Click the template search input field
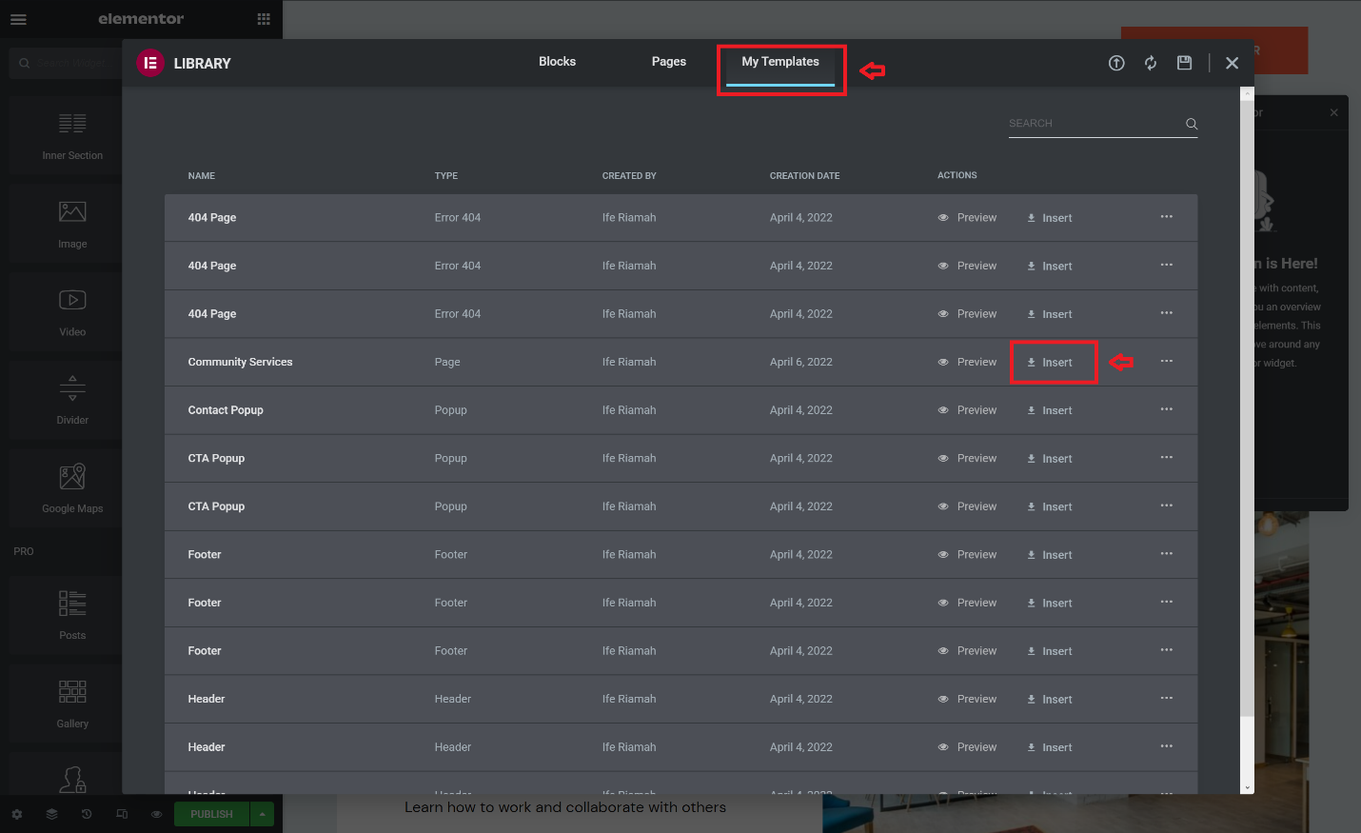Screen dimensions: 1361x833 (1093, 124)
